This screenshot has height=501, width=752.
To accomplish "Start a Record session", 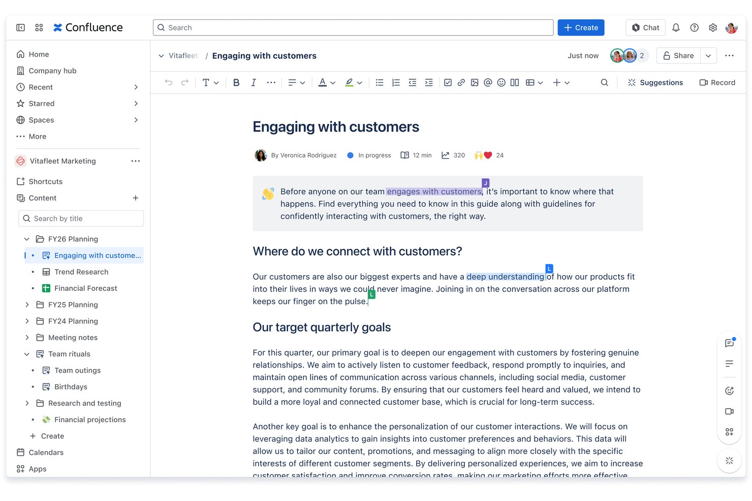I will 717,82.
